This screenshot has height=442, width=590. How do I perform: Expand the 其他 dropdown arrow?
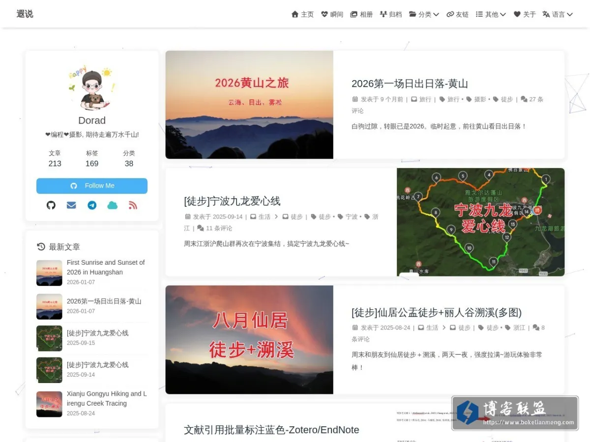pyautogui.click(x=503, y=14)
